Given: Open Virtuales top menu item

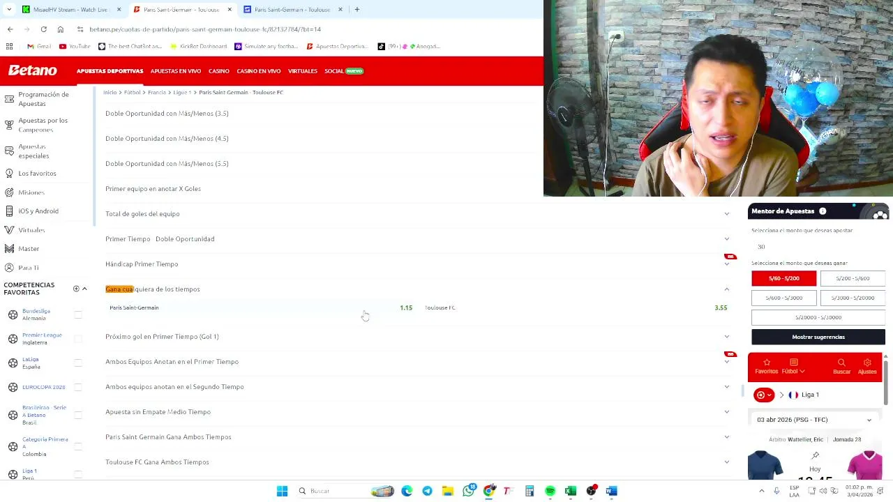Looking at the screenshot, I should (x=302, y=71).
